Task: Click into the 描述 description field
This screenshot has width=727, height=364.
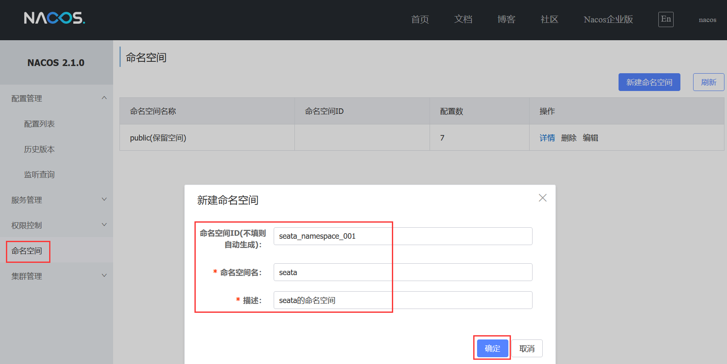Action: click(x=402, y=300)
